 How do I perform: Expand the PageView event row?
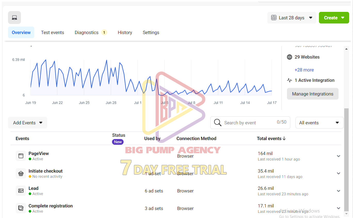339,156
